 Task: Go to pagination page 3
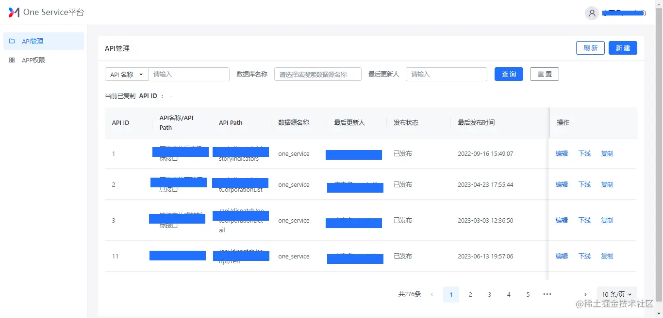[489, 294]
